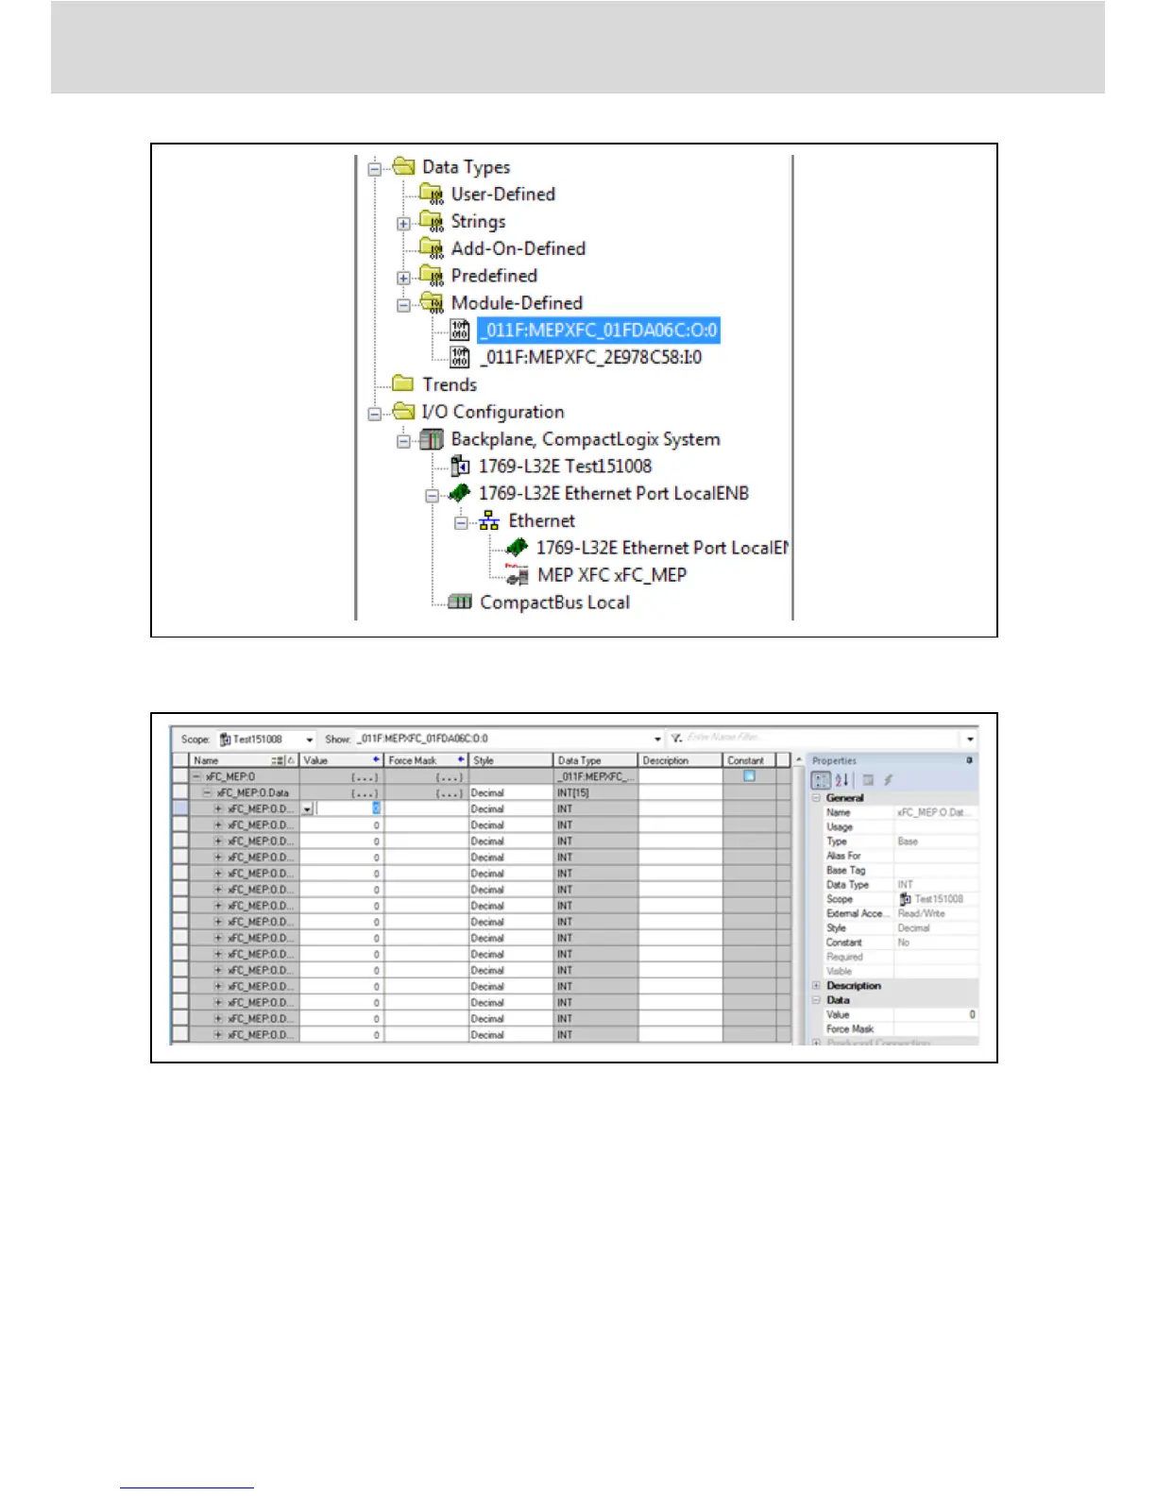Click the Trends folder icon
The image size is (1156, 1496).
tap(403, 384)
